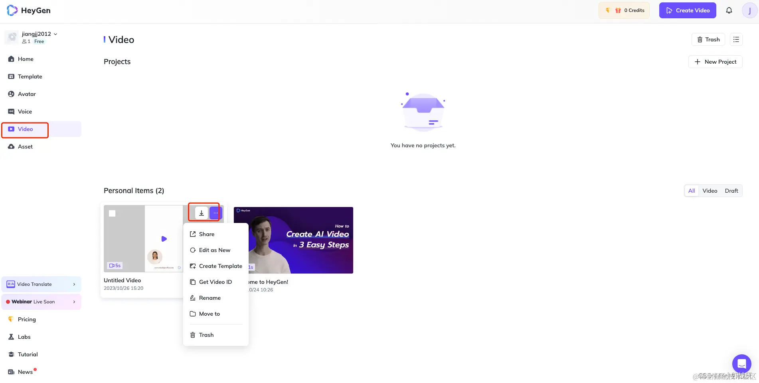Select the Draft filter tab

pos(731,191)
